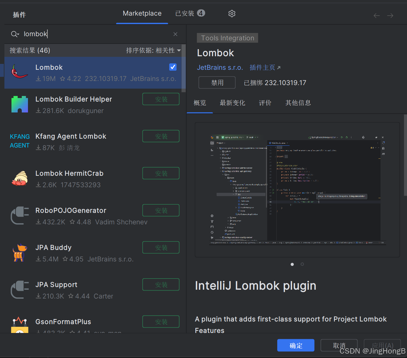Open the sort by relevance dropdown

click(153, 50)
